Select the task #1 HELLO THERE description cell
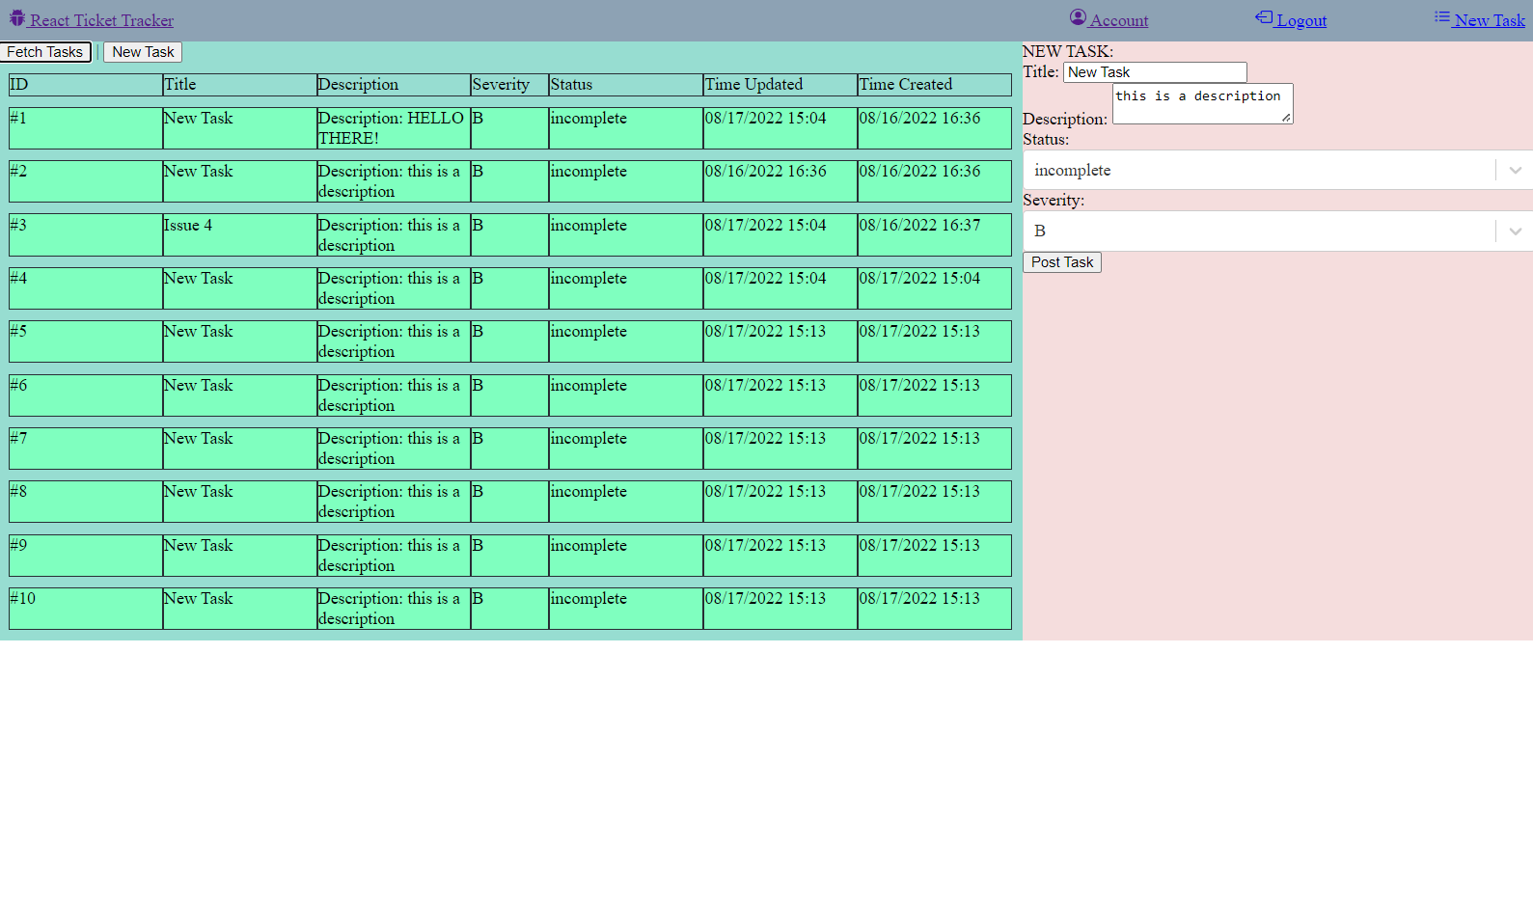 pos(393,128)
